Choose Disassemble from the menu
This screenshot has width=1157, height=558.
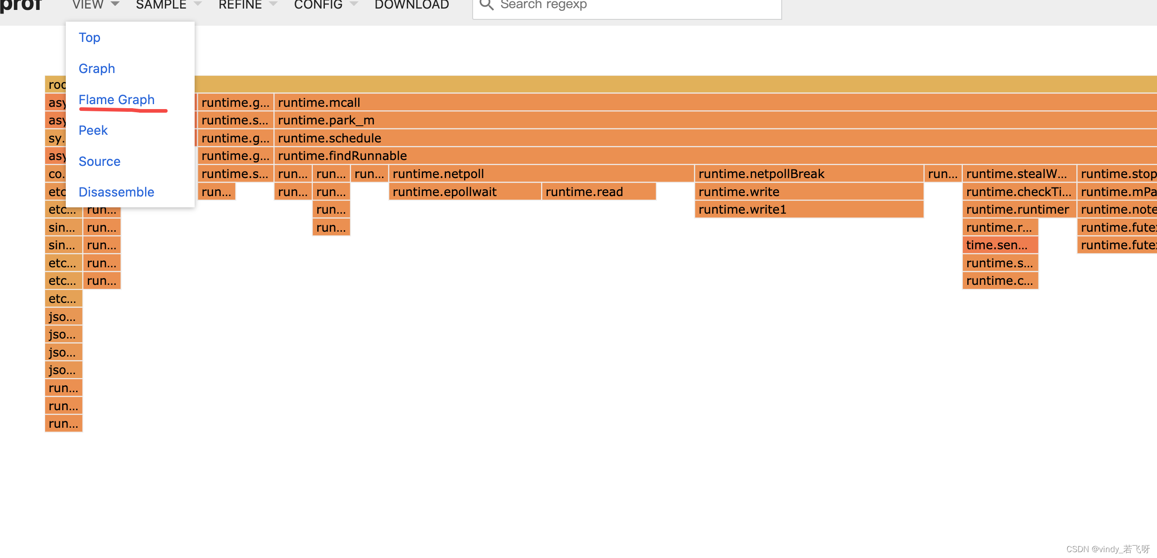pos(116,192)
